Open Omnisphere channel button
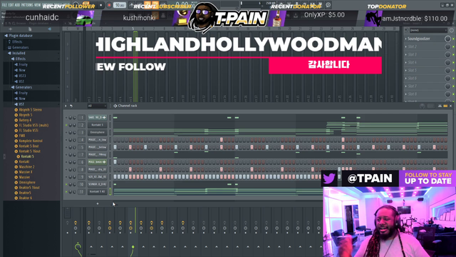The width and height of the screenshot is (456, 257). pos(97,132)
